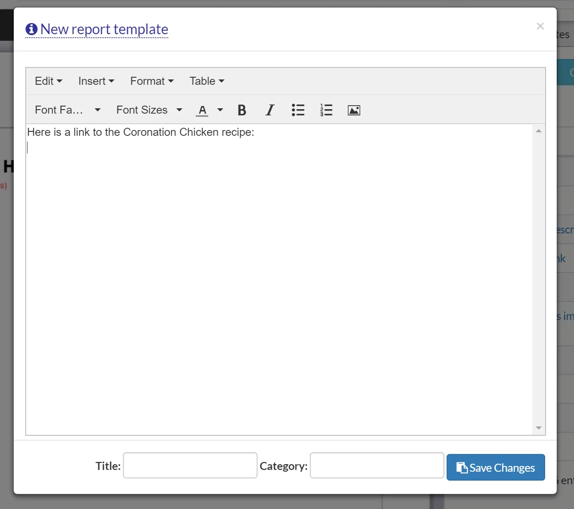574x509 pixels.
Task: Open the Insert menu
Action: tap(96, 81)
